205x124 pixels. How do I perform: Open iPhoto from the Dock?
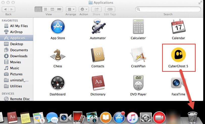click(92, 117)
